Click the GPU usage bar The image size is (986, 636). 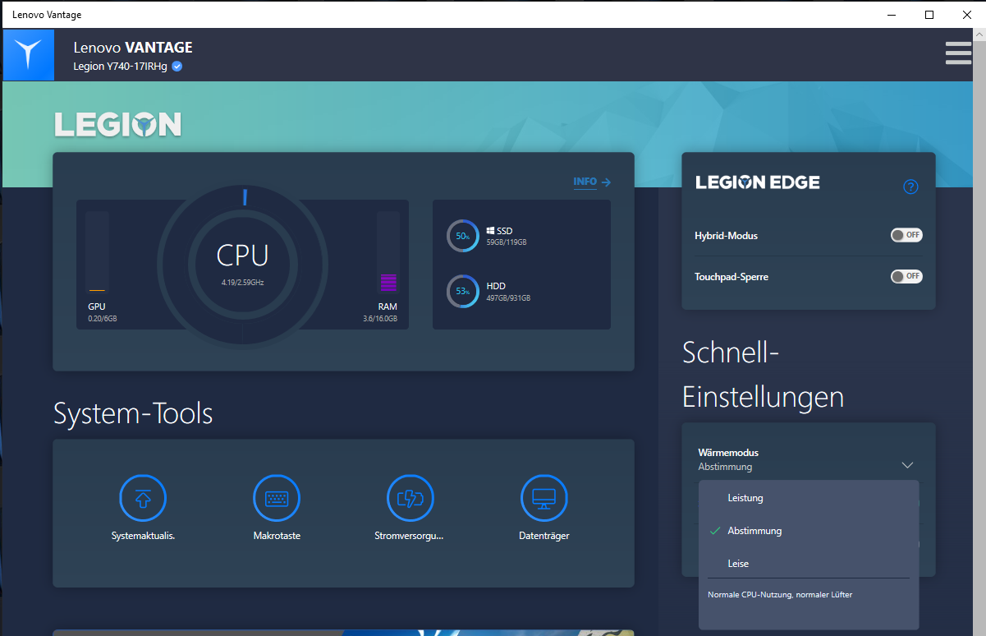pos(97,252)
